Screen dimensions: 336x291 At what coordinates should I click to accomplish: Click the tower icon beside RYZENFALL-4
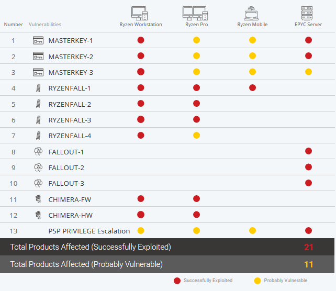[38, 136]
